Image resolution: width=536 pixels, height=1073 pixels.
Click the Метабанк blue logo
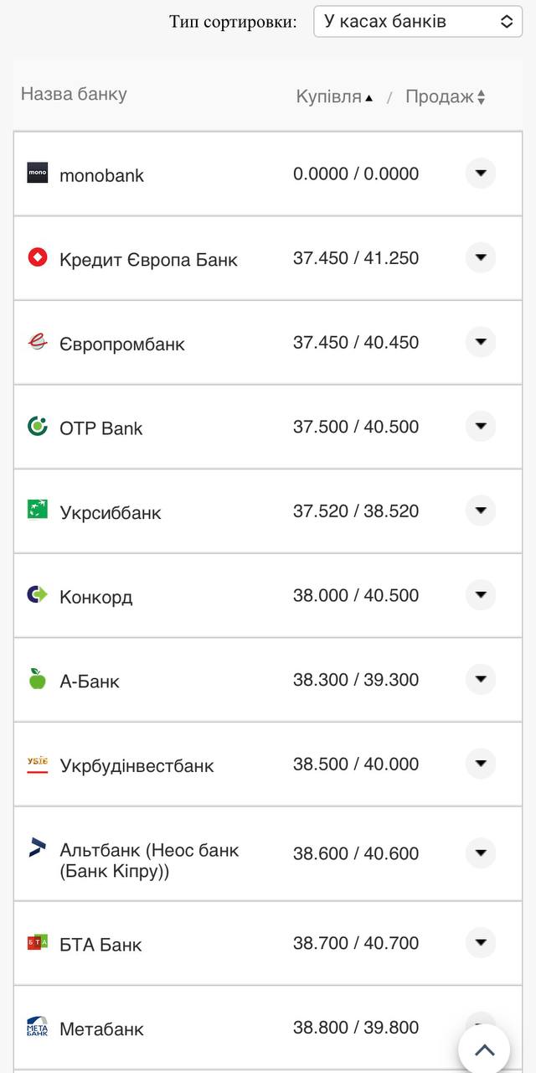[x=37, y=1027]
